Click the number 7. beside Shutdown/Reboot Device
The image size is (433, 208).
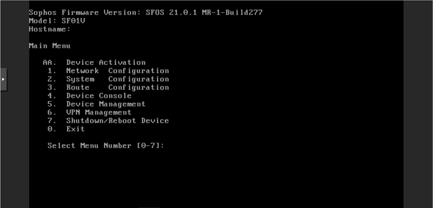pyautogui.click(x=52, y=120)
